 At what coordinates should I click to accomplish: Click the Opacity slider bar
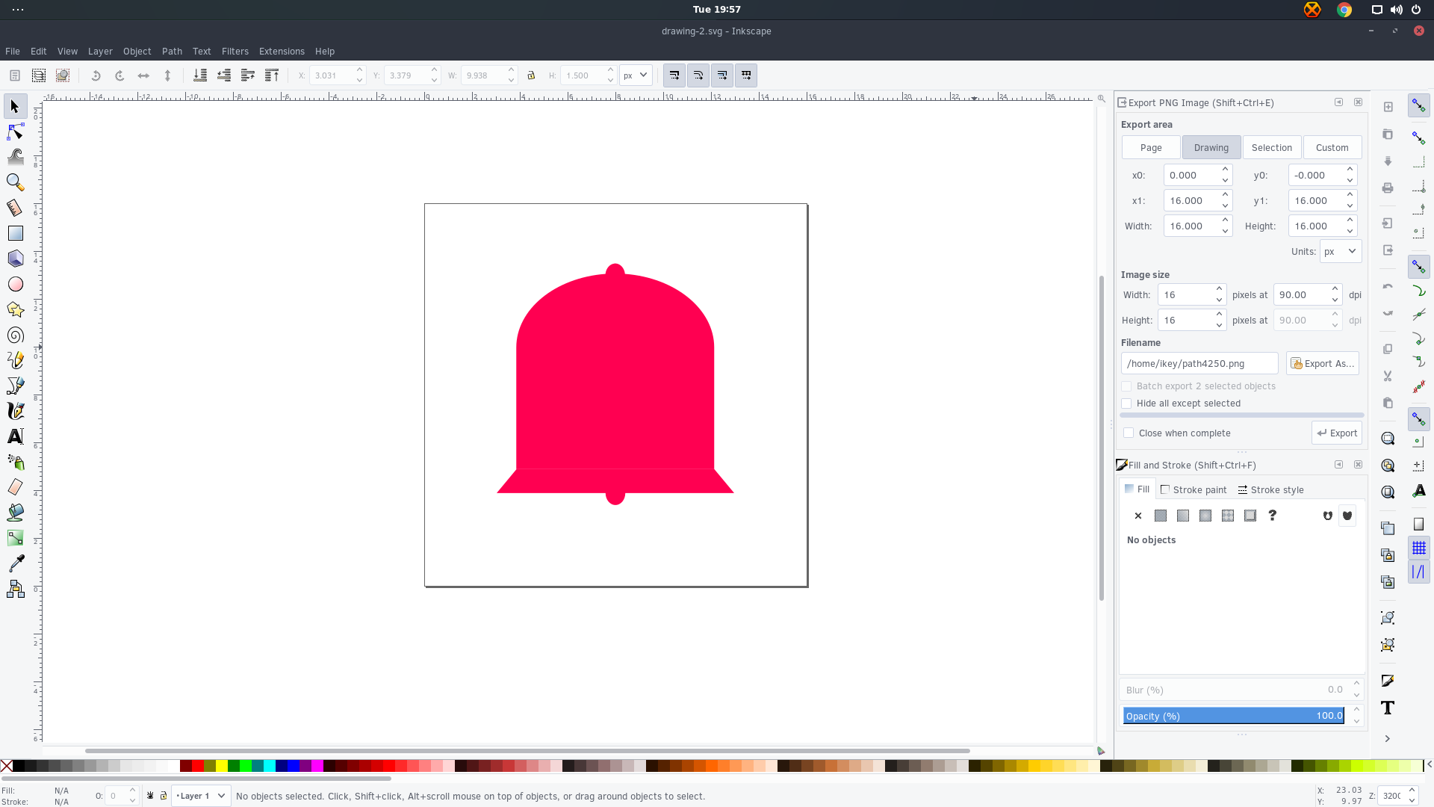[x=1233, y=716]
